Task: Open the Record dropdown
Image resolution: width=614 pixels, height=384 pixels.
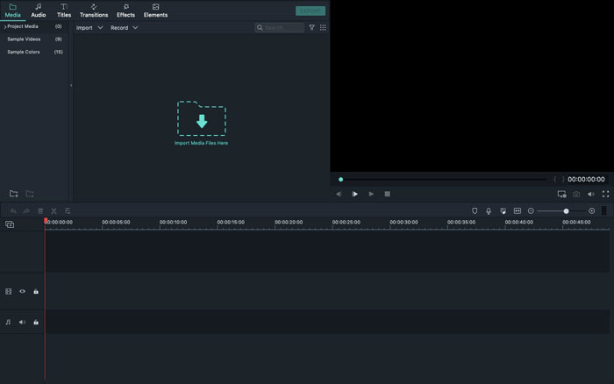Action: point(125,28)
